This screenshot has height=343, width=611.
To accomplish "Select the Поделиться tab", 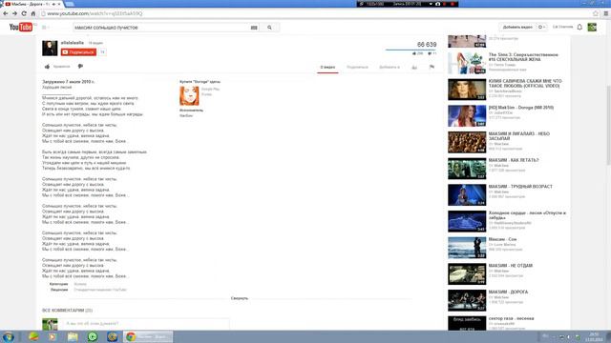I will (x=357, y=68).
